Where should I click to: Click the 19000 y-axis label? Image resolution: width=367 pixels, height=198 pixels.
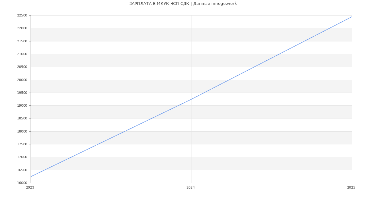point(22,106)
